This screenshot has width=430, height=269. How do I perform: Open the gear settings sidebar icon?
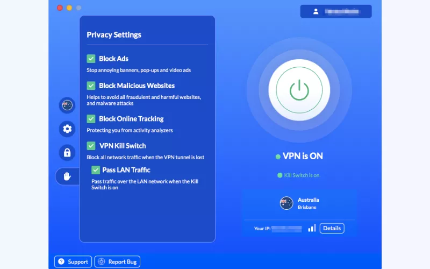click(67, 129)
